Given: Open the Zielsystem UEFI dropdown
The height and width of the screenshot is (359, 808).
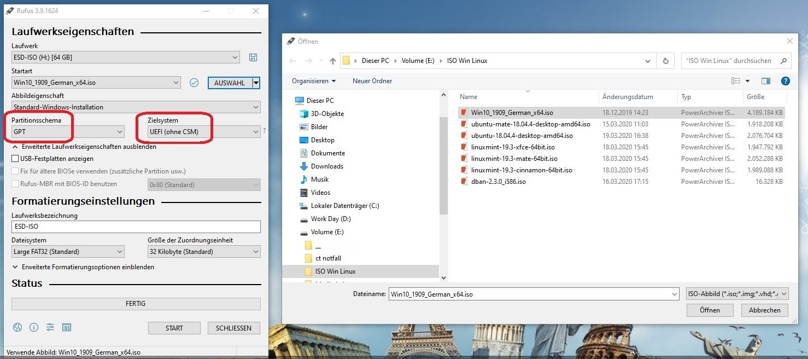Looking at the screenshot, I should (x=255, y=132).
